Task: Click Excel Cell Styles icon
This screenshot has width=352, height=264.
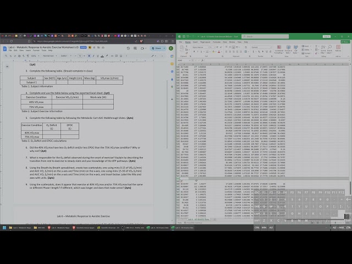Action: click(296, 49)
